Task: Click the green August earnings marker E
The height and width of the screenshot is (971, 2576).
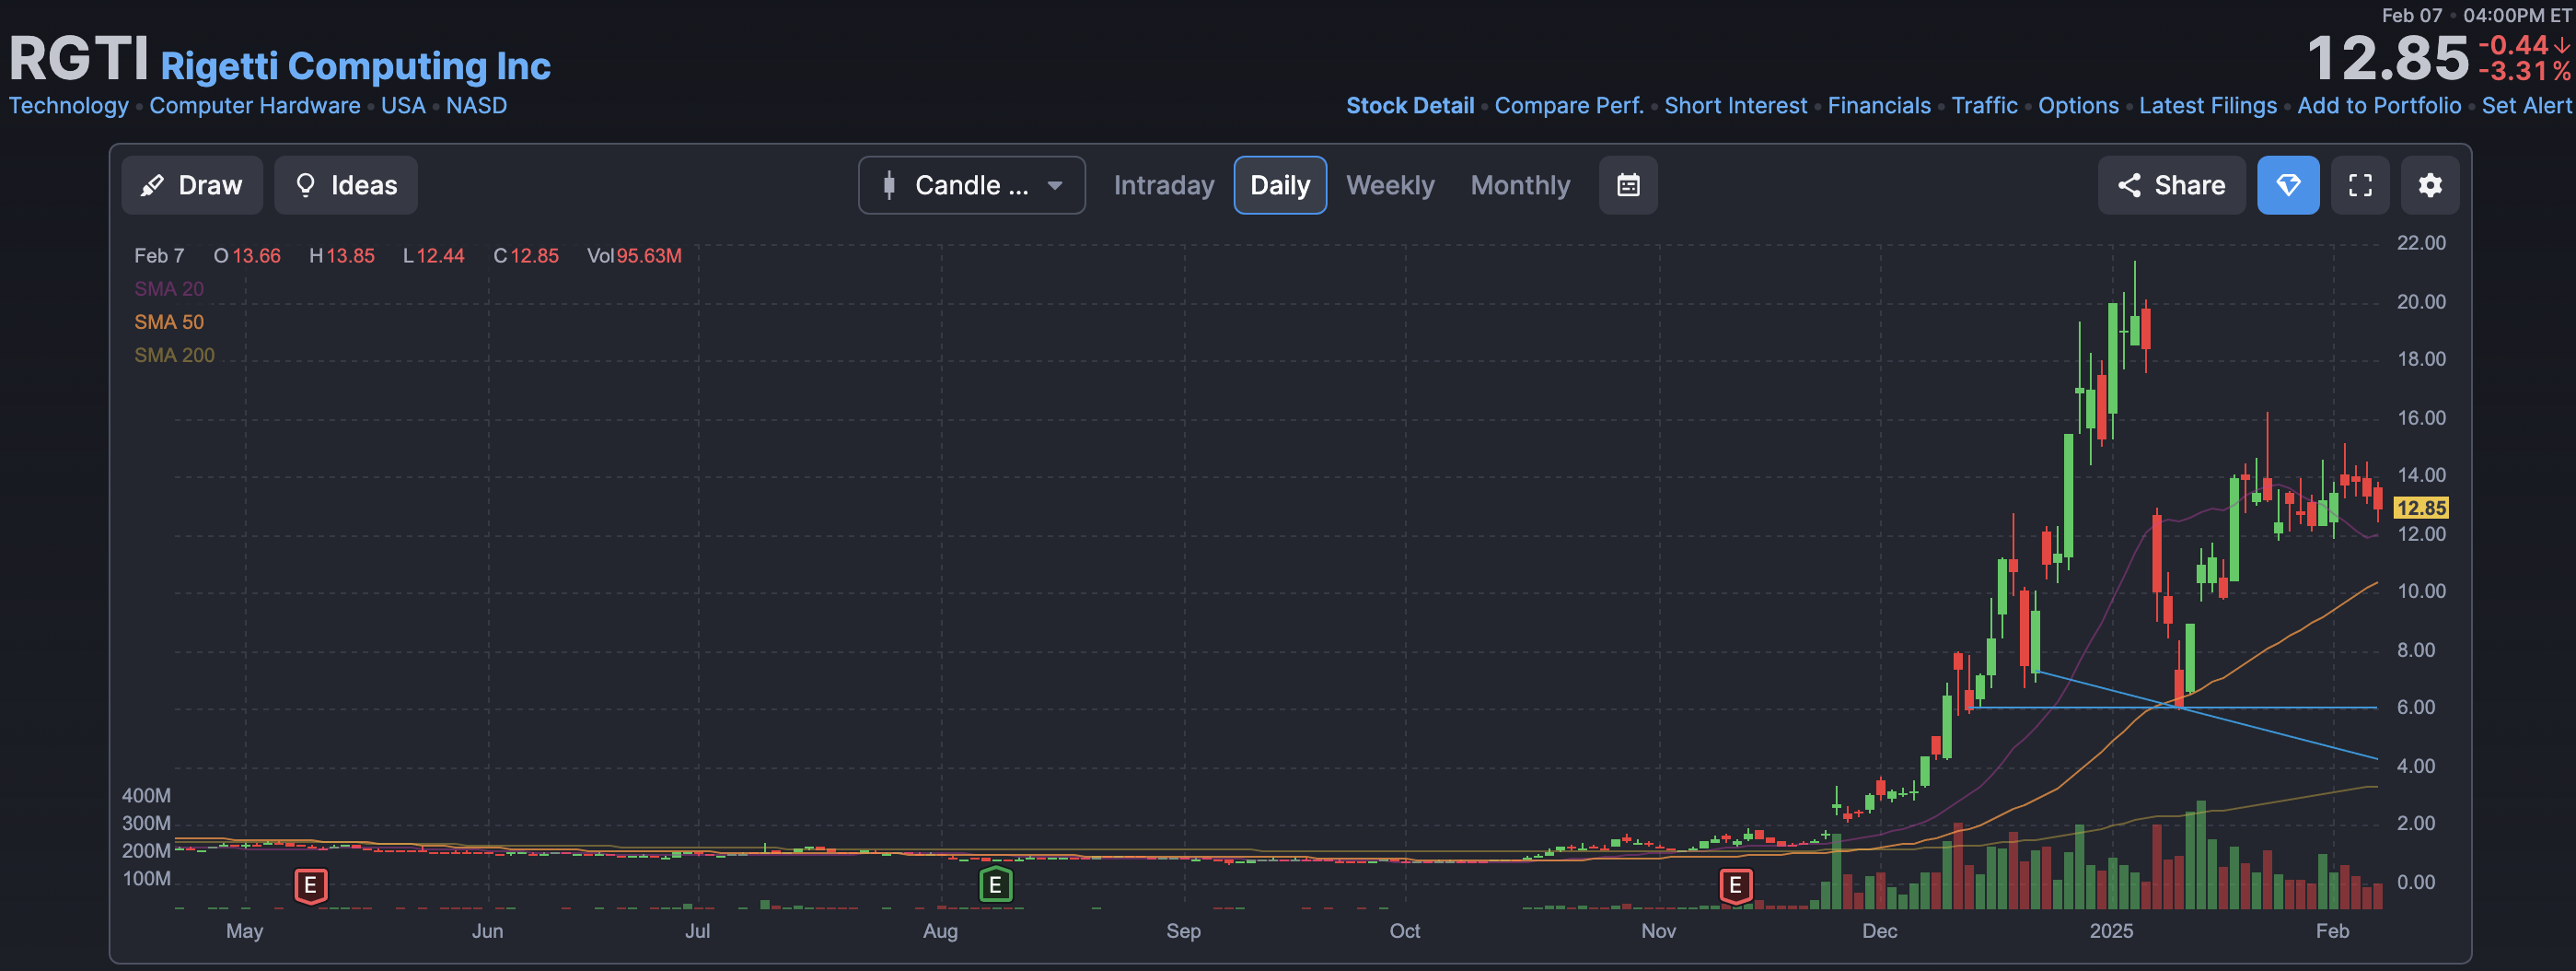Action: 995,885
